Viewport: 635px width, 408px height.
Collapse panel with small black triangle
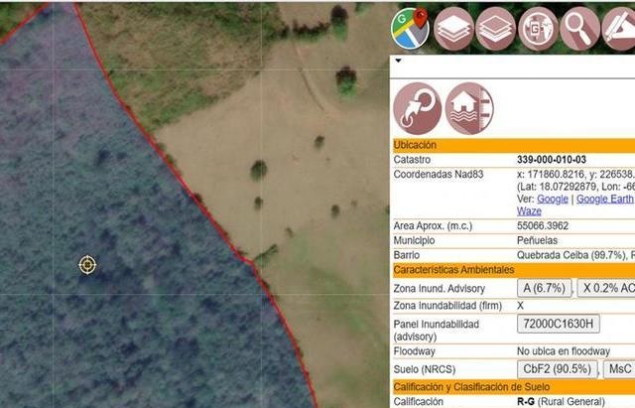pos(399,61)
